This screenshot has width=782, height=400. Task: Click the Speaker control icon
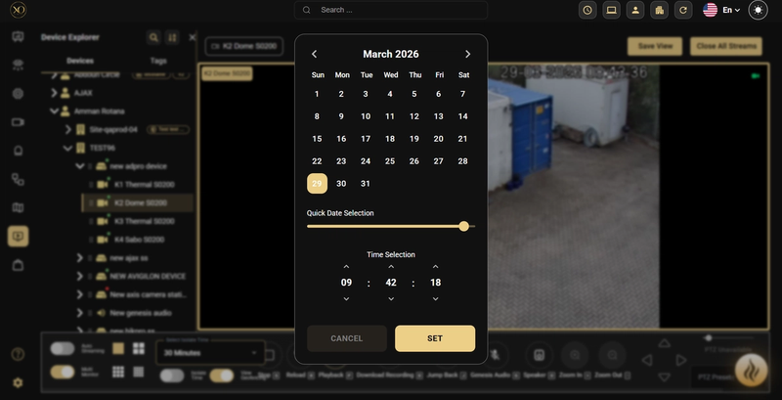pyautogui.click(x=539, y=355)
